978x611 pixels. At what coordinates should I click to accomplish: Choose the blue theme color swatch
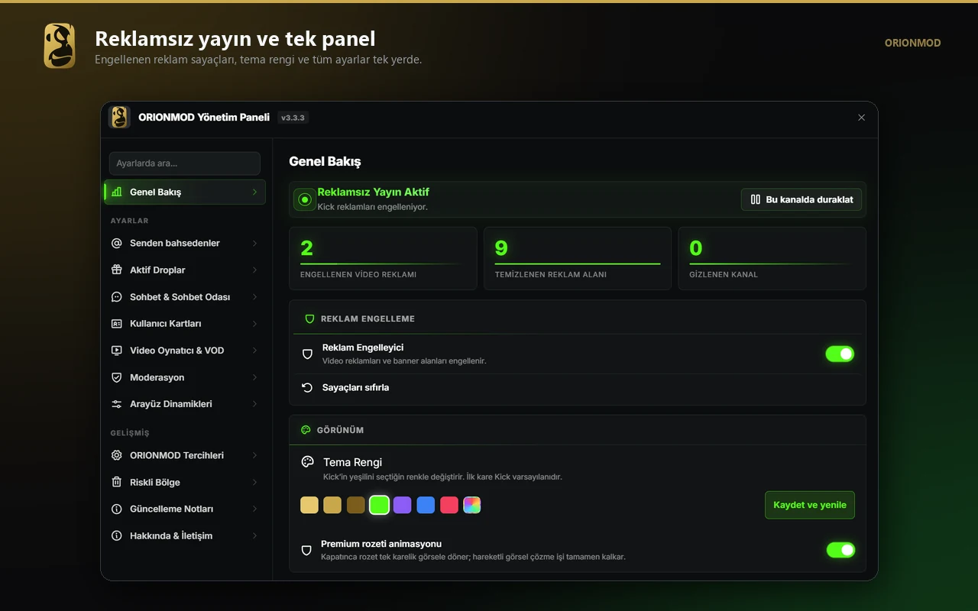[x=426, y=505]
